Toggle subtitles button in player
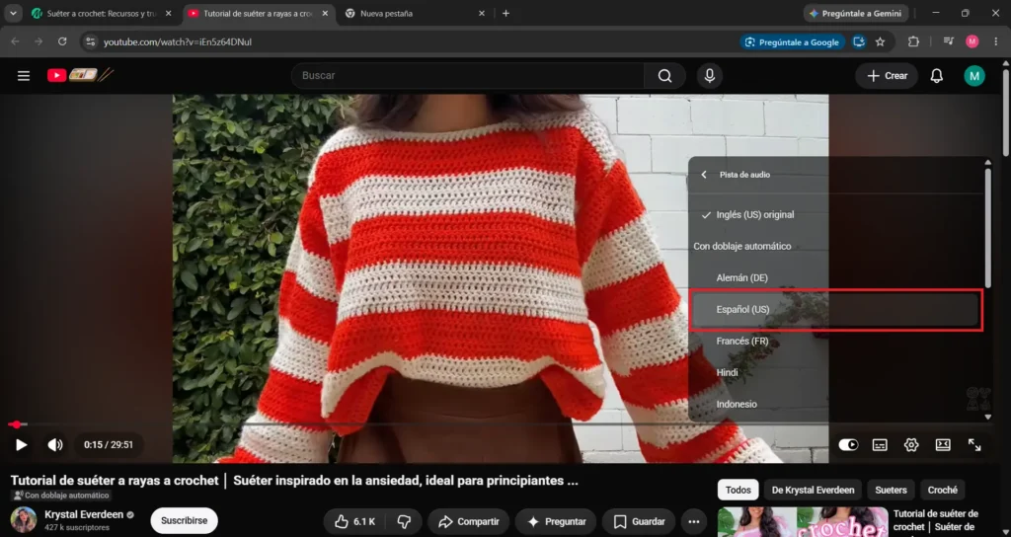Screen dimensions: 1011x537 [x=880, y=445]
